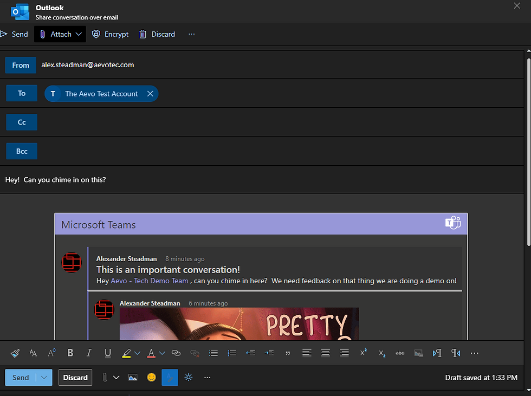Open more formatting options ellipsis
This screenshot has width=531, height=396.
pos(475,353)
